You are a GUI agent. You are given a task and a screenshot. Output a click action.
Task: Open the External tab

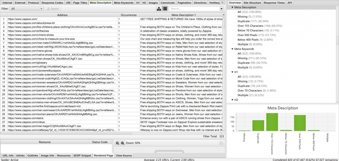[x=20, y=3]
